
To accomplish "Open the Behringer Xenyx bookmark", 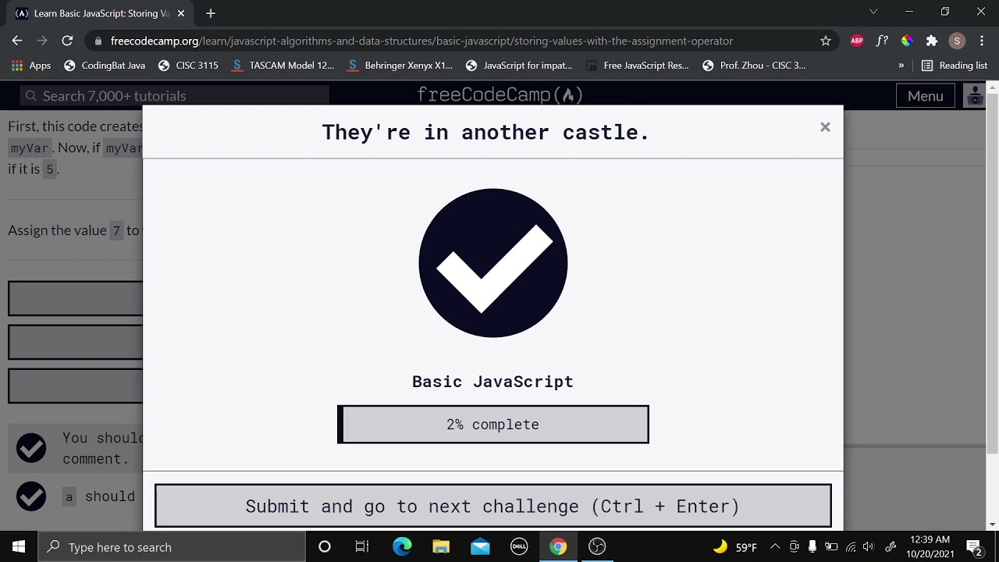I will pos(400,66).
